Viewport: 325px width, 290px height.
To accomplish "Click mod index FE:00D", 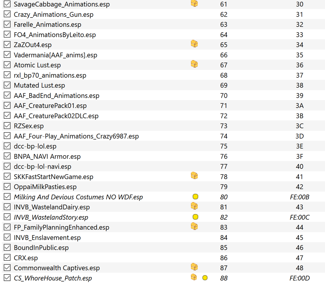I will [299, 278].
